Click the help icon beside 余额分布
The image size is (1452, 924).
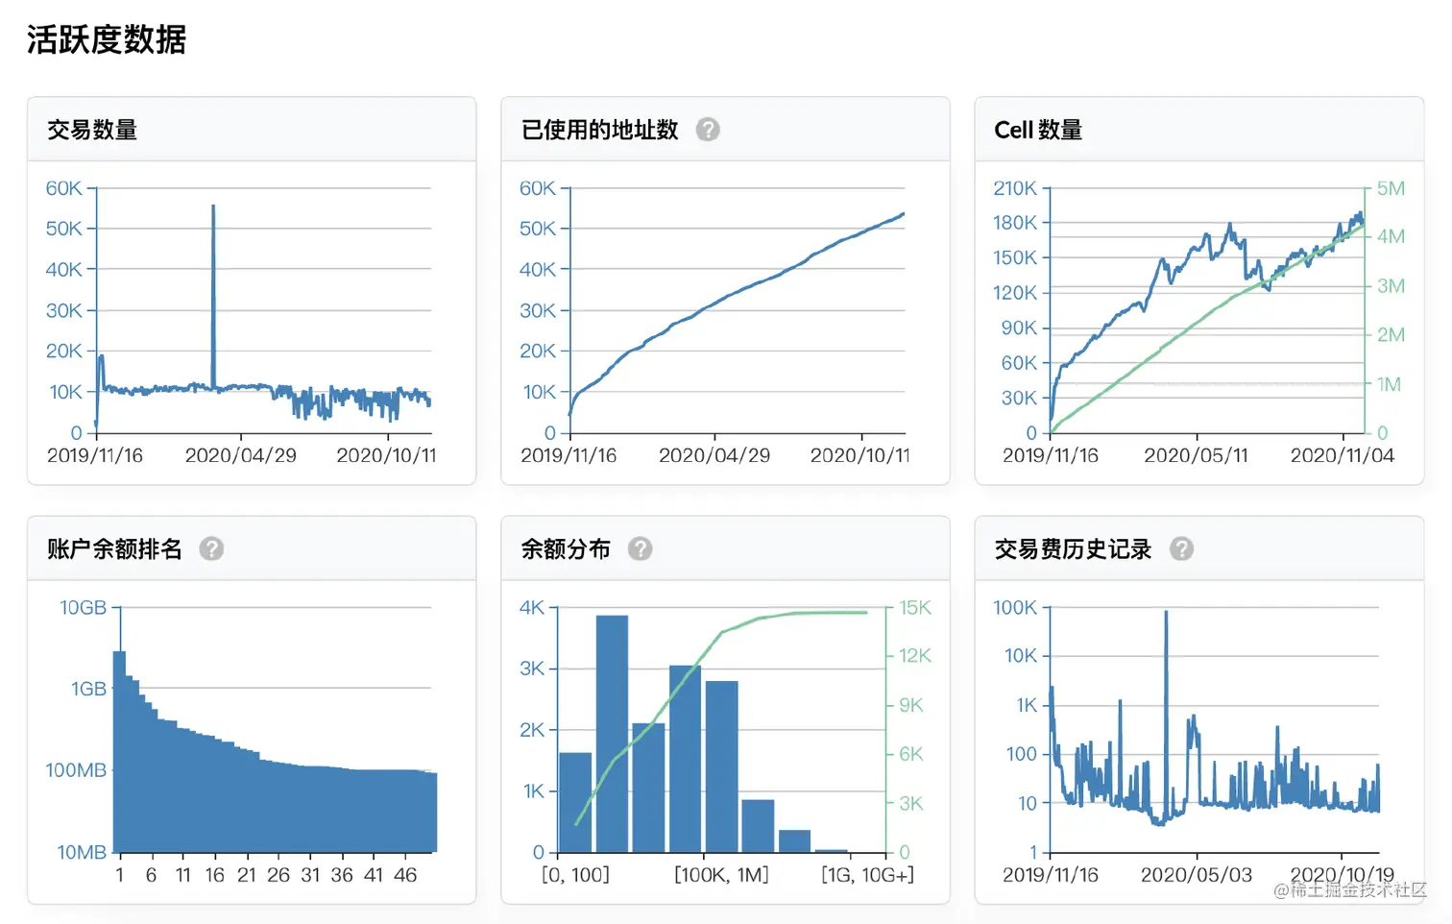point(641,548)
